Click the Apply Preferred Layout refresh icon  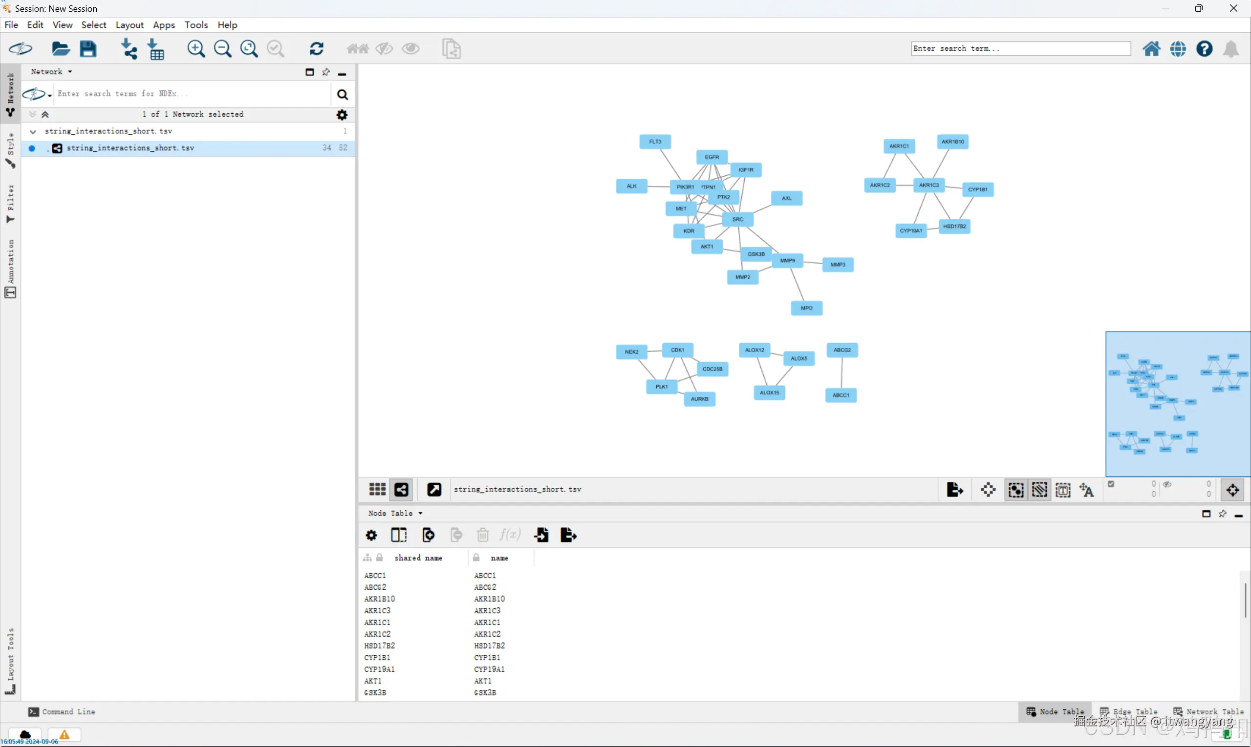pyautogui.click(x=316, y=49)
